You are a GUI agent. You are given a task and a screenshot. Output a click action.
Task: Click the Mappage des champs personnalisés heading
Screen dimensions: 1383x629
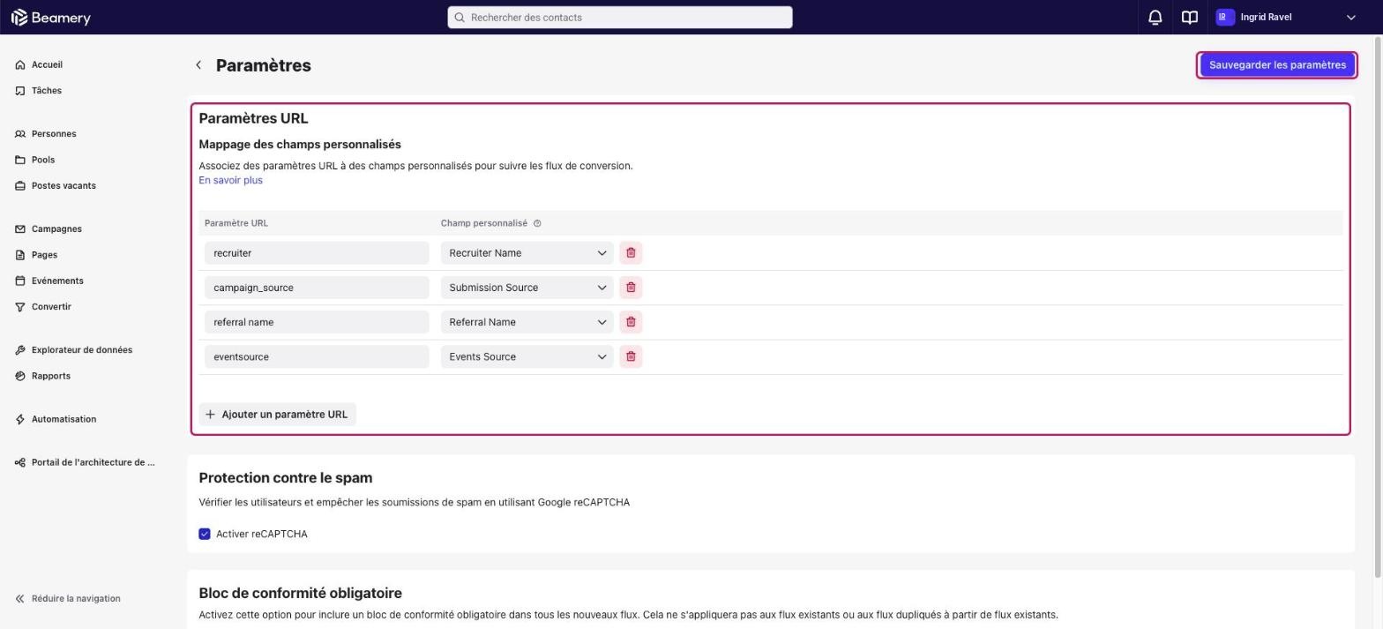click(x=300, y=145)
